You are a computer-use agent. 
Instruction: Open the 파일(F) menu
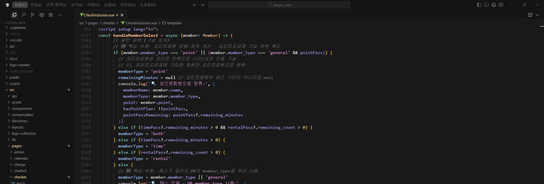tap(20, 5)
